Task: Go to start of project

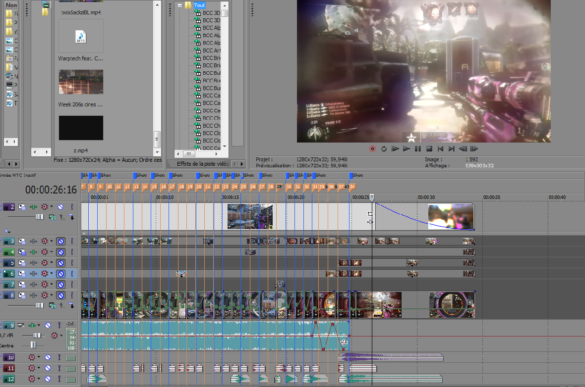Action: coord(441,148)
